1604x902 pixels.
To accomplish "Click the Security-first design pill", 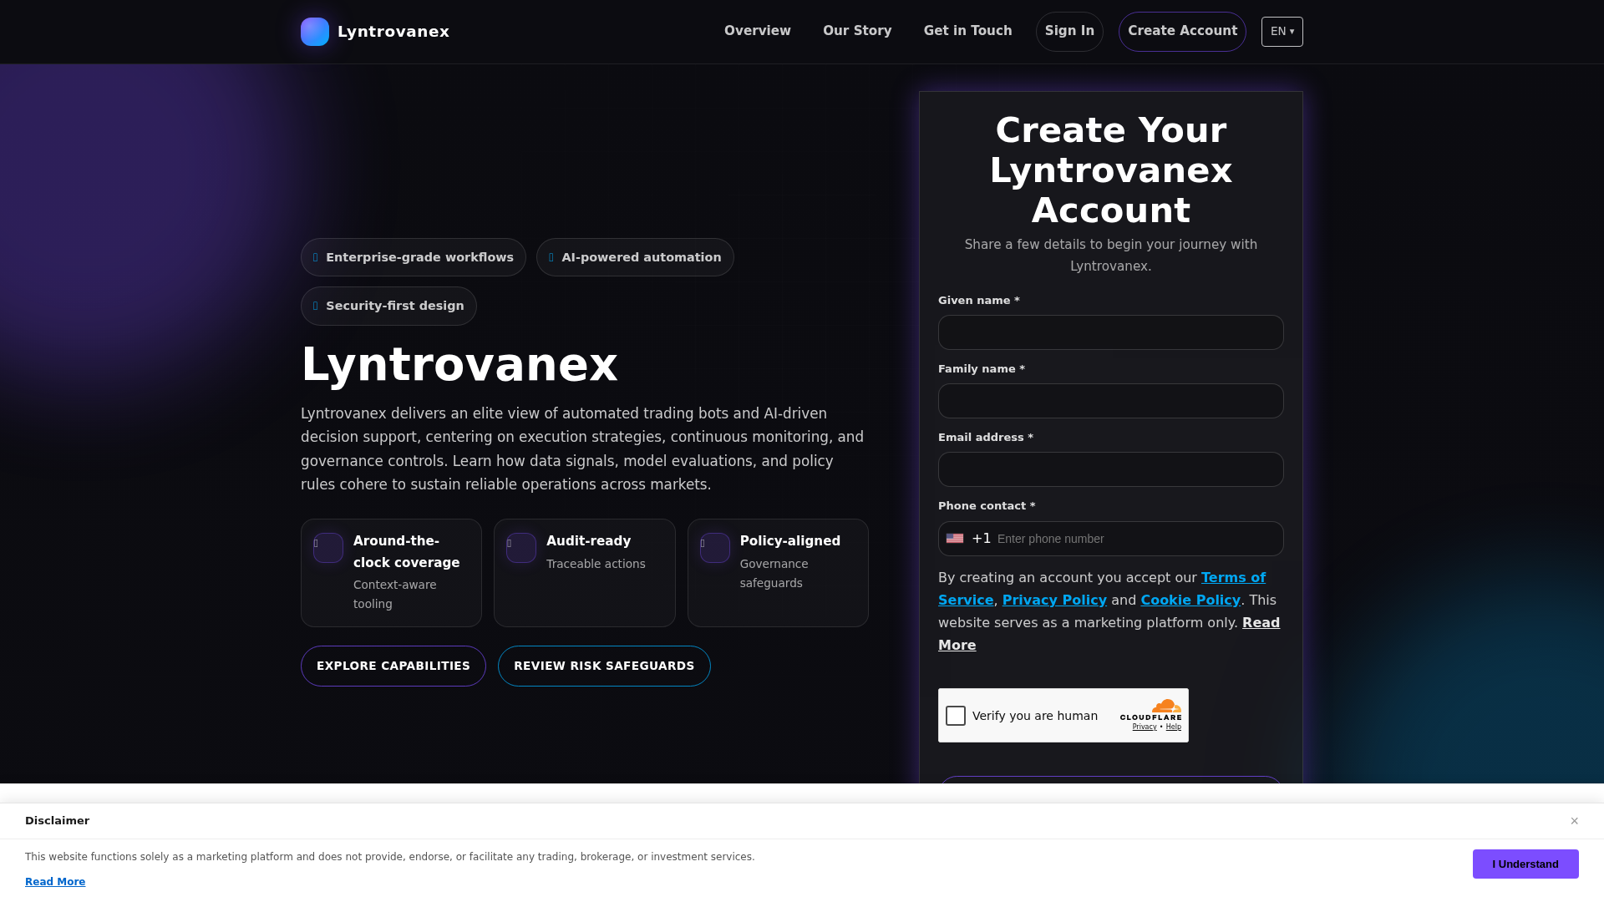I will (x=388, y=306).
